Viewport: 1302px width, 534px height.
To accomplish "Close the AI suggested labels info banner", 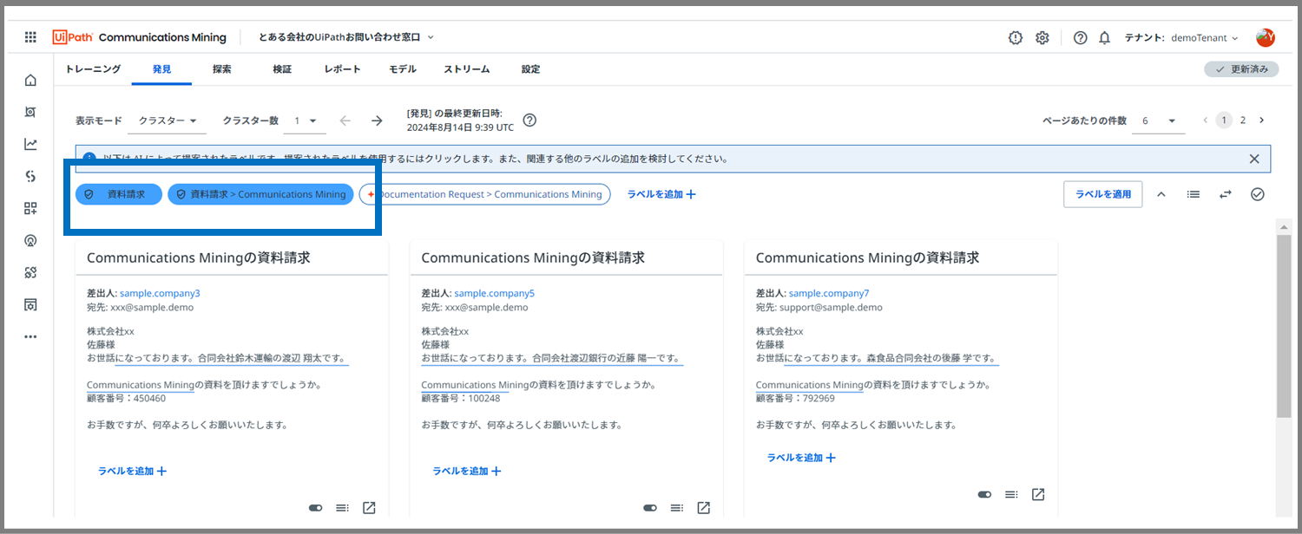I will 1254,159.
